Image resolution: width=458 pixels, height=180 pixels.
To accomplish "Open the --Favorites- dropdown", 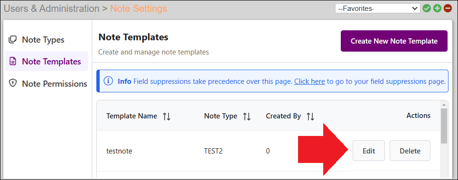I will [x=377, y=9].
